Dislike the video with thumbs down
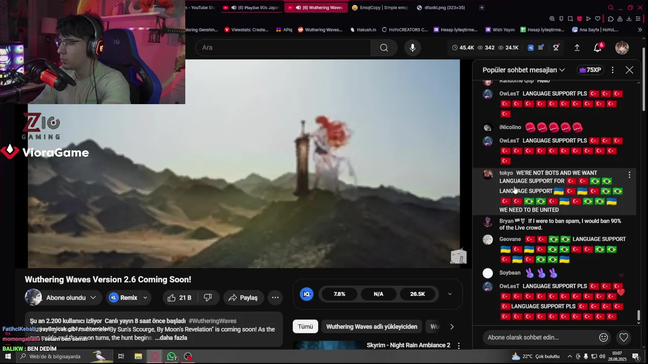The image size is (648, 364). coord(208,297)
